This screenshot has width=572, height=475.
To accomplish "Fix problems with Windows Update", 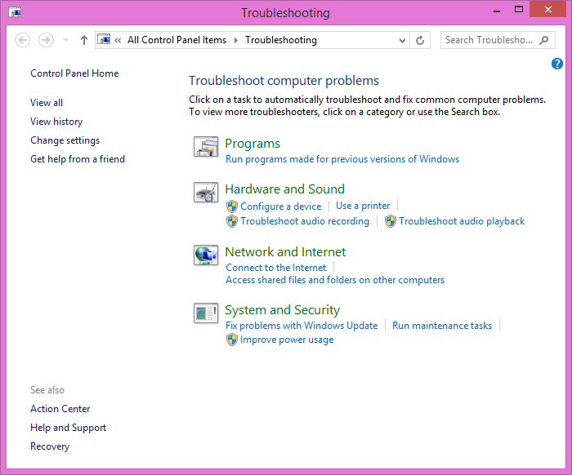I will point(302,326).
